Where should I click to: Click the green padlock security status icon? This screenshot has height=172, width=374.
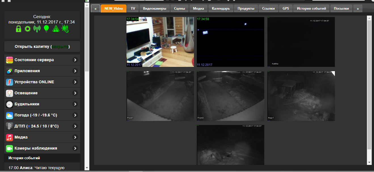click(x=18, y=29)
